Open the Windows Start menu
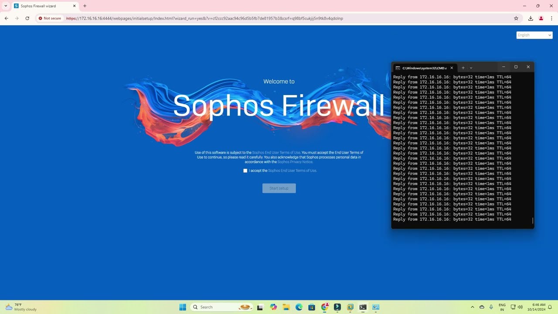 coord(183,307)
